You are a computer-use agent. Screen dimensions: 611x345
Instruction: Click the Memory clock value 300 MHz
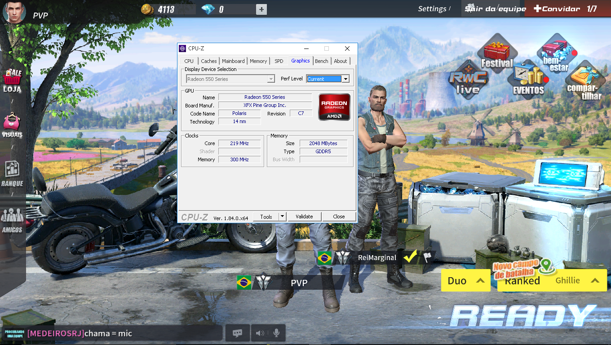pos(239,159)
